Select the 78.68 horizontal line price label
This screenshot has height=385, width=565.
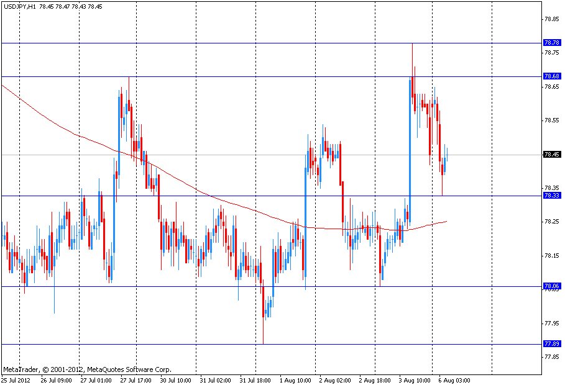tap(552, 76)
